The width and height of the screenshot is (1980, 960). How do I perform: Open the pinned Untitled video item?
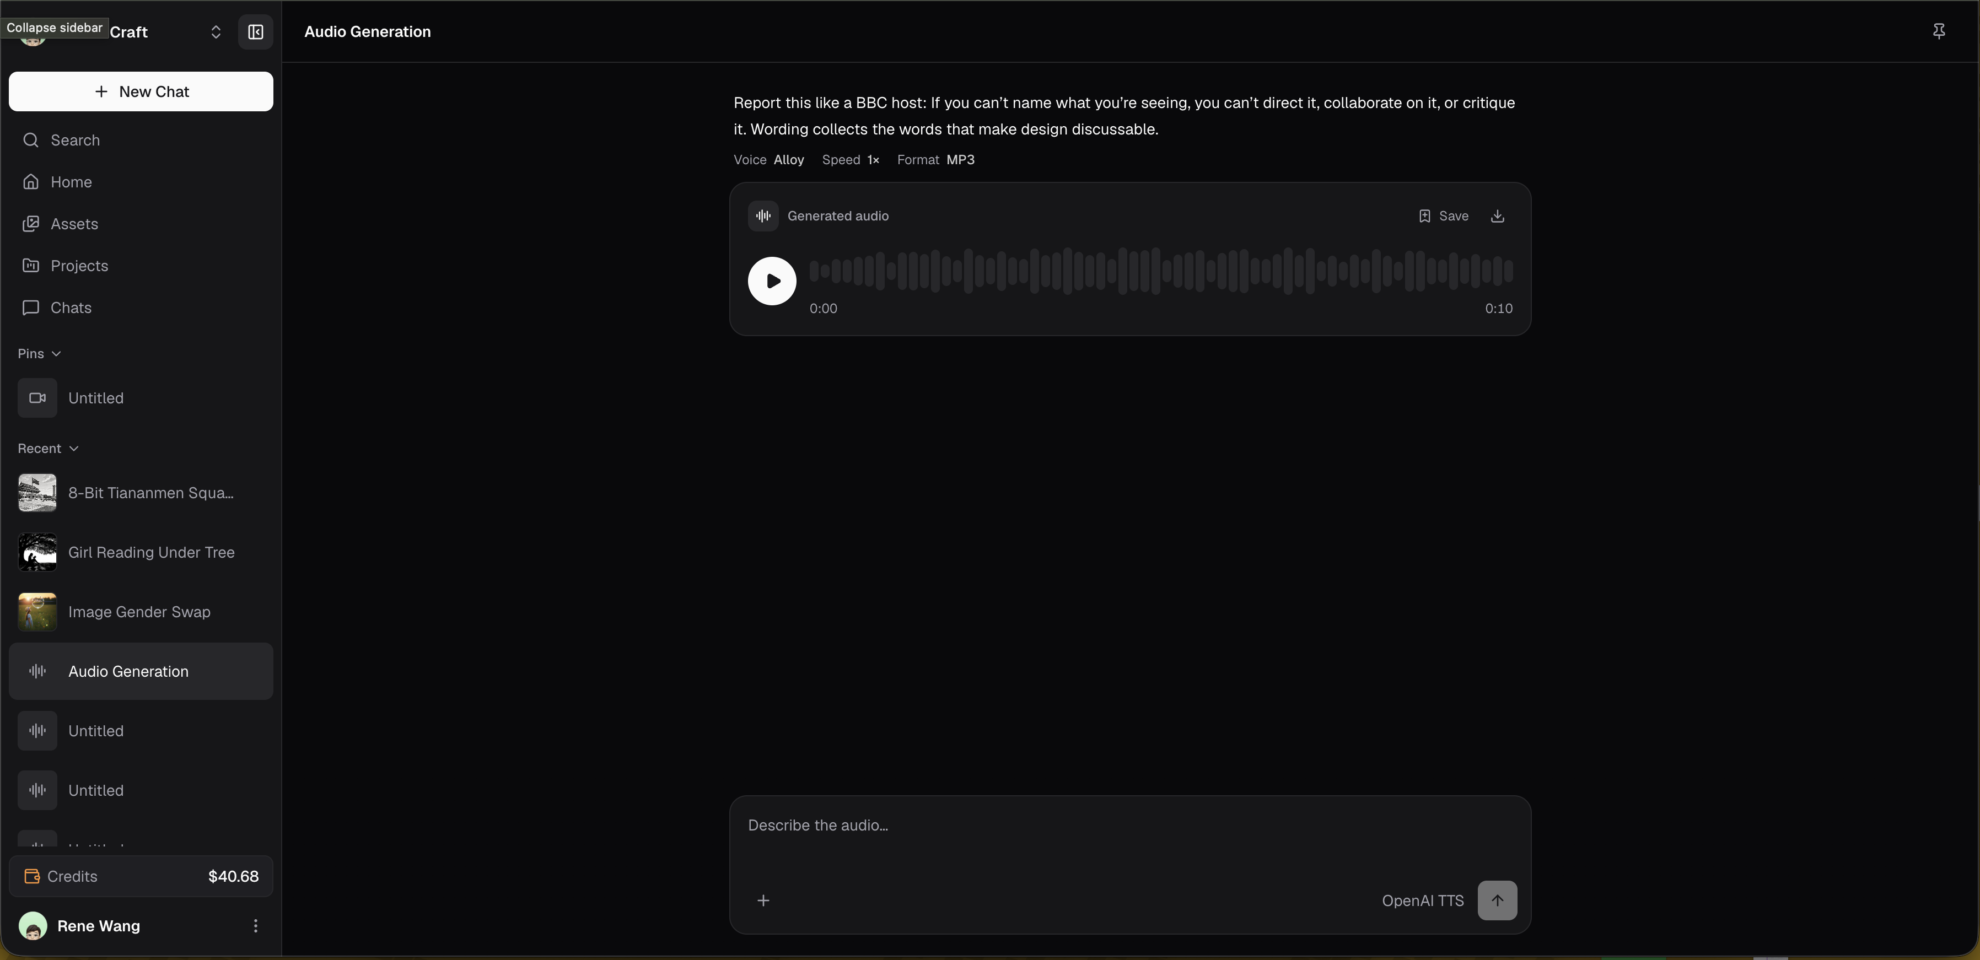(x=141, y=398)
